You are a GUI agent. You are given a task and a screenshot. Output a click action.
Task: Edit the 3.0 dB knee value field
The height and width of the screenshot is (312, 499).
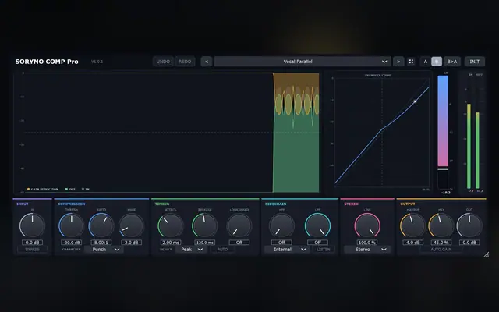click(132, 243)
